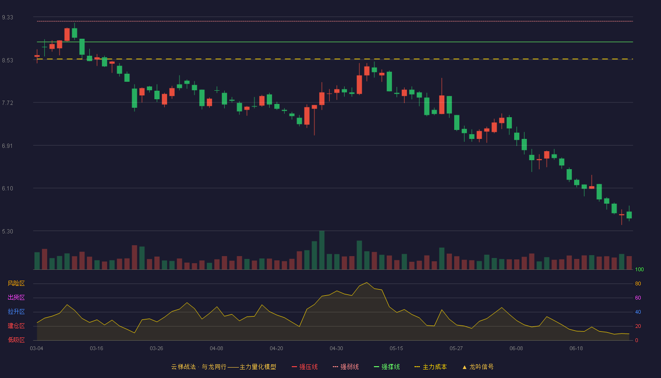Click the 8.53 price axis label

coord(8,60)
